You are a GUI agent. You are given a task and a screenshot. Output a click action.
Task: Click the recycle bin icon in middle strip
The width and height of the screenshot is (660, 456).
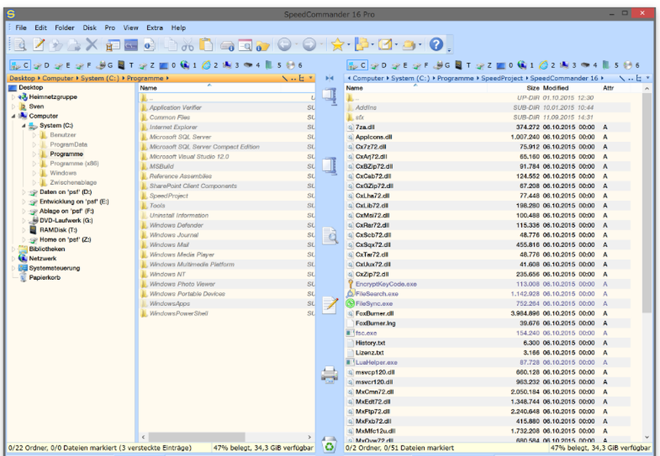[x=329, y=445]
